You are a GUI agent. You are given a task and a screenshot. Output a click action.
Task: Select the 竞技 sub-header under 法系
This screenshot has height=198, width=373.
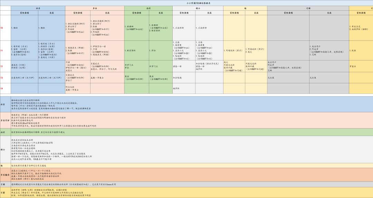51,13
